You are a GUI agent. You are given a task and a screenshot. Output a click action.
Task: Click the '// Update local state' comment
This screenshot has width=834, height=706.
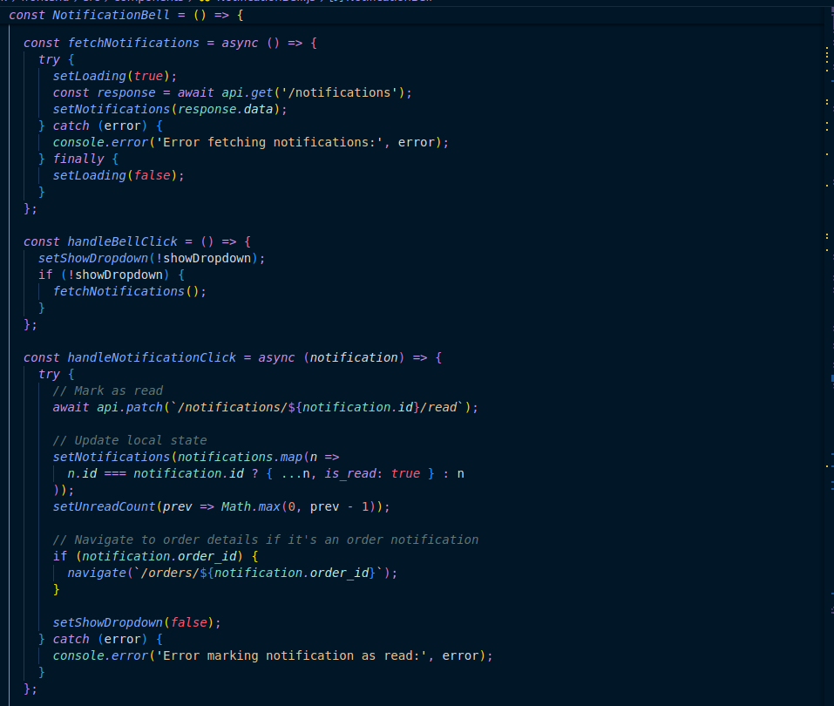tap(129, 440)
